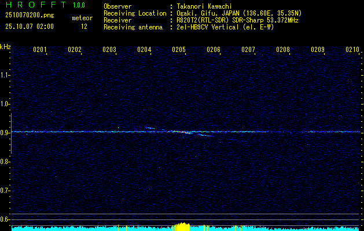The width and height of the screenshot is (364, 231).
Task: Click the 'Receiving Location' label
Action: tap(135, 13)
